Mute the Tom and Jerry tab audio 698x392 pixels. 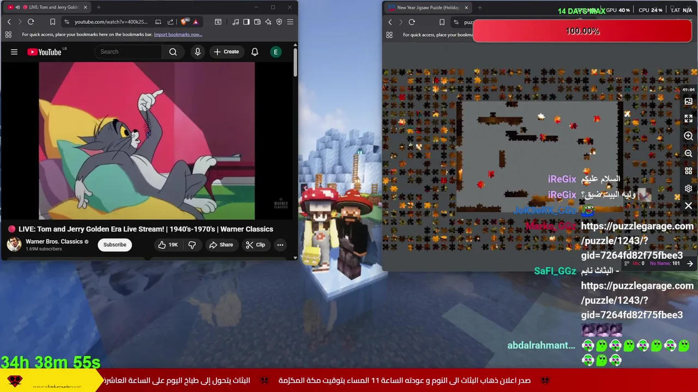click(17, 7)
